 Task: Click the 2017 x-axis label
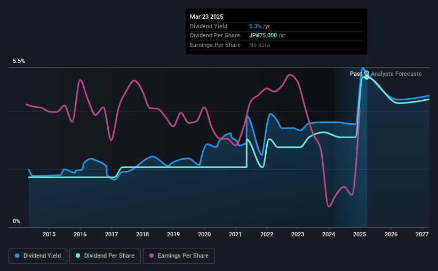coord(112,234)
